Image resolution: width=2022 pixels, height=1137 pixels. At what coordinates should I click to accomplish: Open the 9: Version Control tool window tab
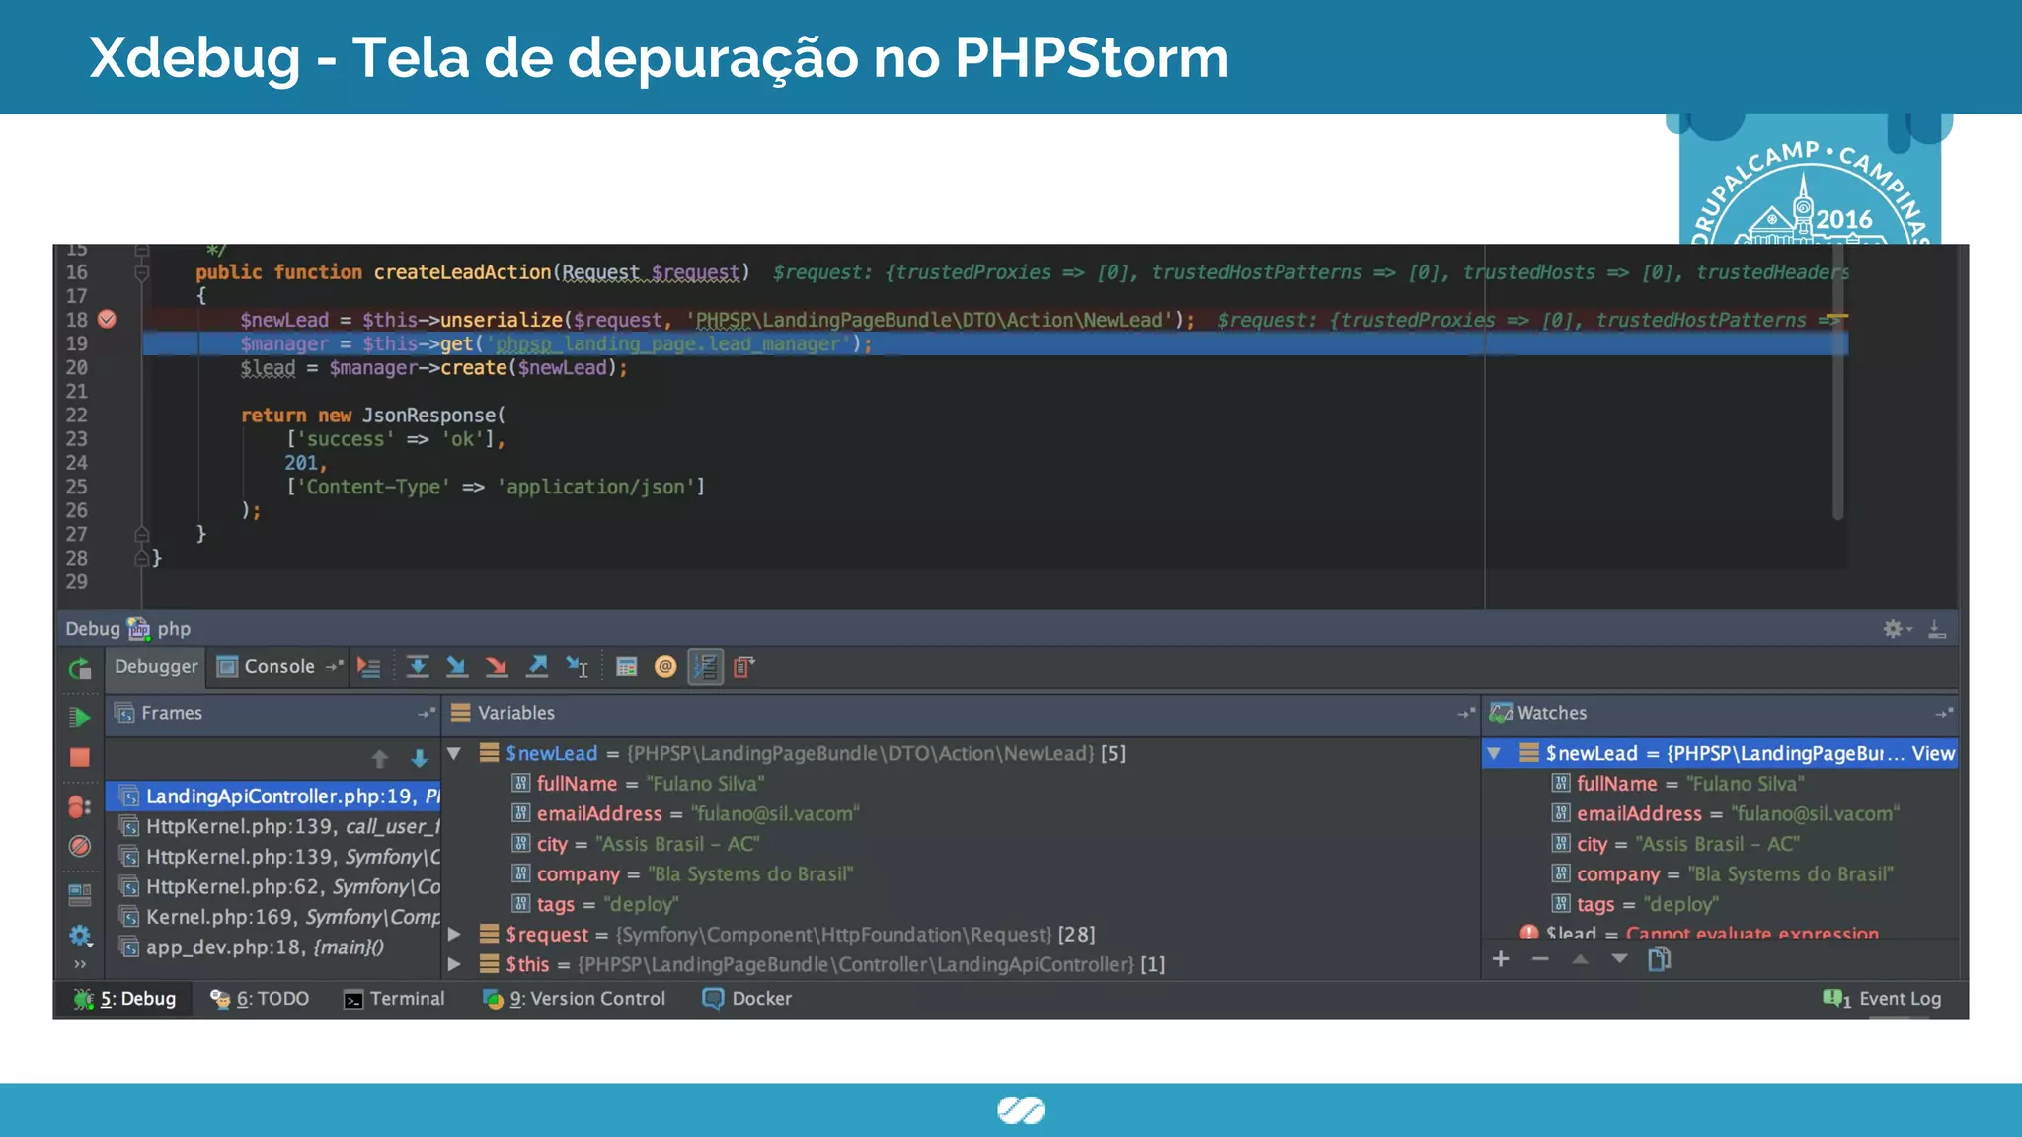pyautogui.click(x=574, y=999)
